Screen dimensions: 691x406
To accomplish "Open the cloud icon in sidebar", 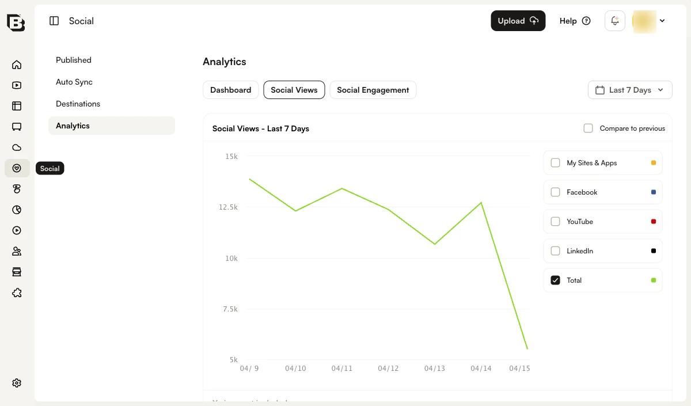I will [17, 147].
